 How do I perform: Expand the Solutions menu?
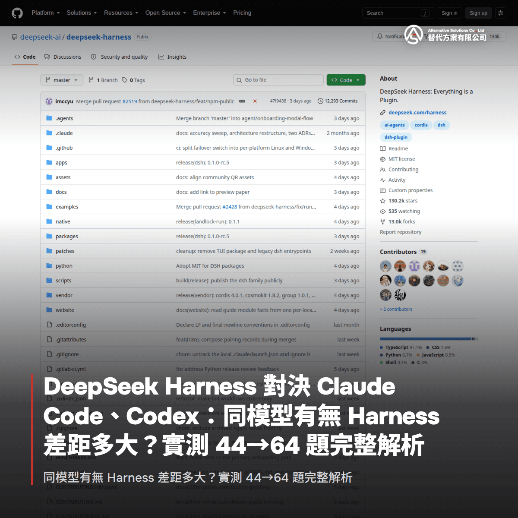pyautogui.click(x=82, y=13)
